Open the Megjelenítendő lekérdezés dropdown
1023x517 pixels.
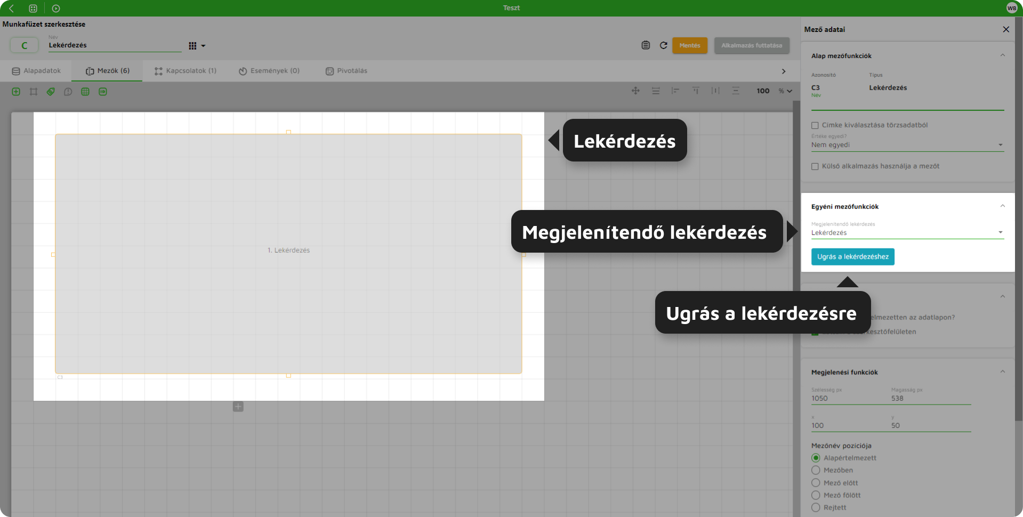[907, 233]
